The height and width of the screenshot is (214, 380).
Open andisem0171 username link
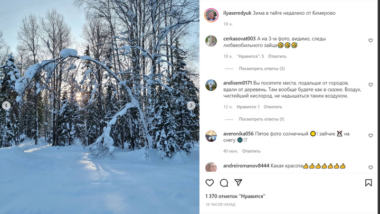coord(237,83)
